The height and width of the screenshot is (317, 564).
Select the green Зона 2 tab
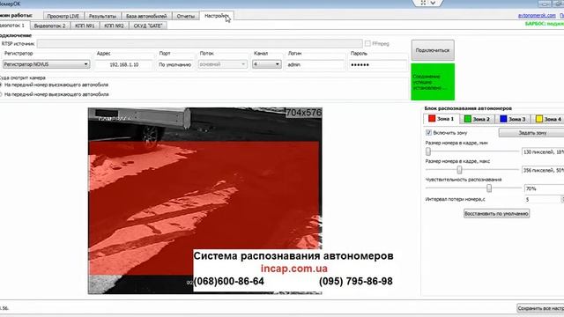point(477,119)
